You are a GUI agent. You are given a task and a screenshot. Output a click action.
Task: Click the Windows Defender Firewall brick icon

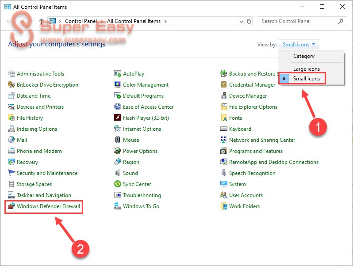tap(12, 206)
